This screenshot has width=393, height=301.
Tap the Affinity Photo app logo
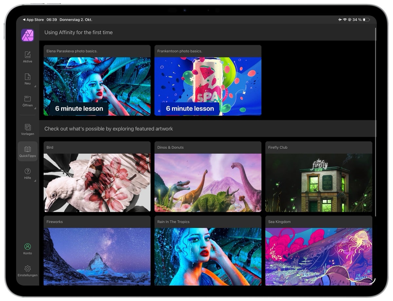tap(28, 35)
